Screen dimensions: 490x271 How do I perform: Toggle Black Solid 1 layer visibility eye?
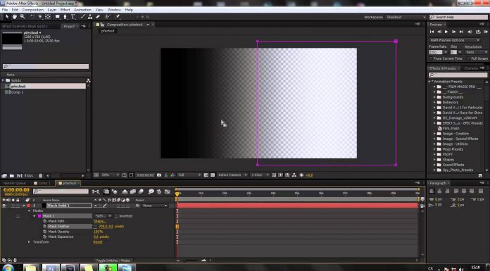click(x=4, y=206)
